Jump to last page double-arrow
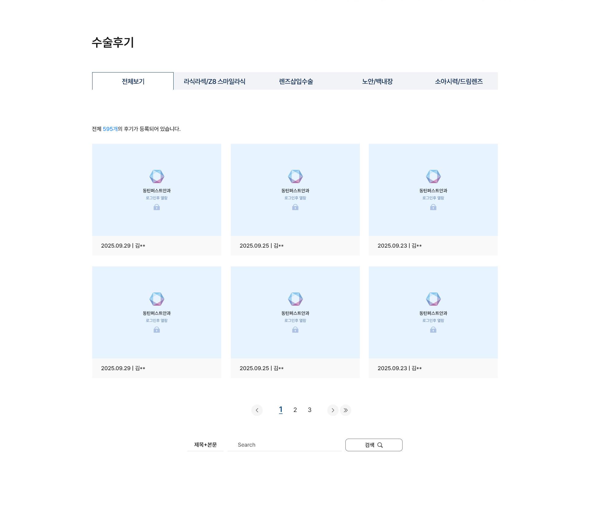 346,410
